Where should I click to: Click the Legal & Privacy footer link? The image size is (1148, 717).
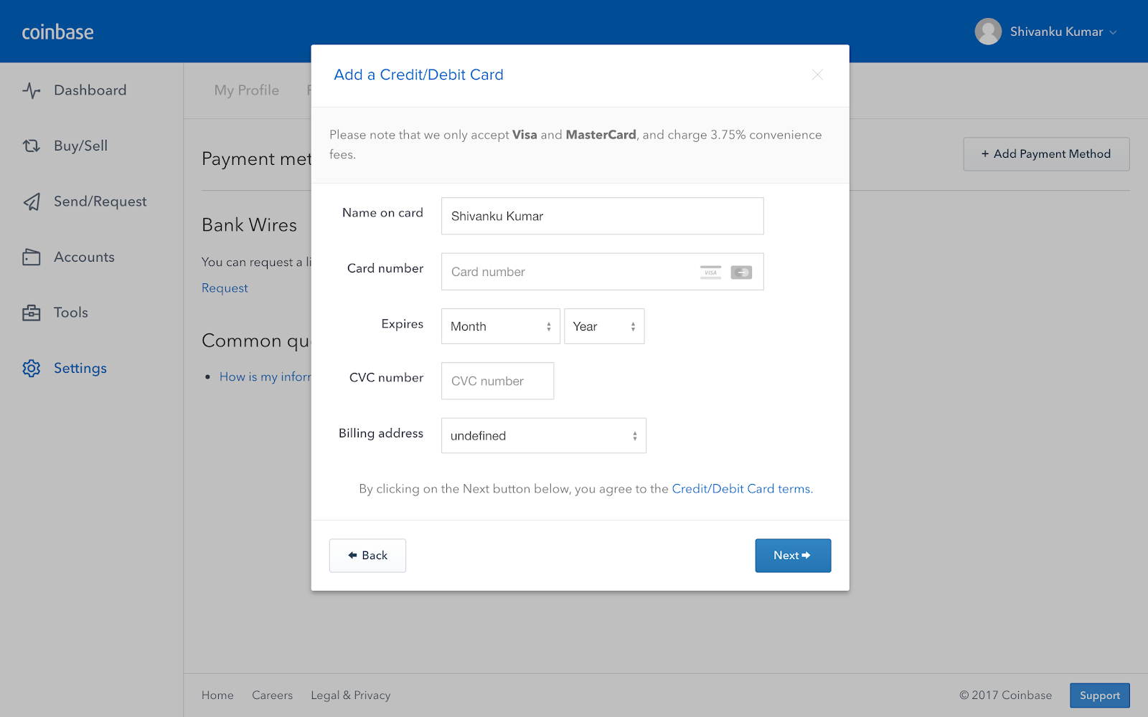350,695
